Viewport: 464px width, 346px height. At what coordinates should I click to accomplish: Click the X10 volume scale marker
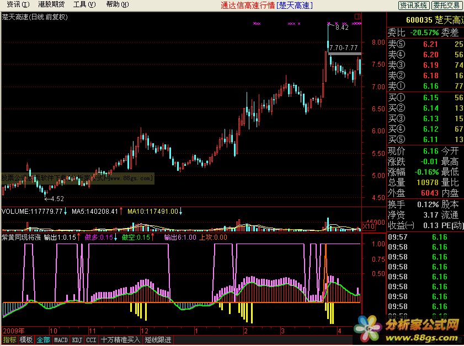369,226
